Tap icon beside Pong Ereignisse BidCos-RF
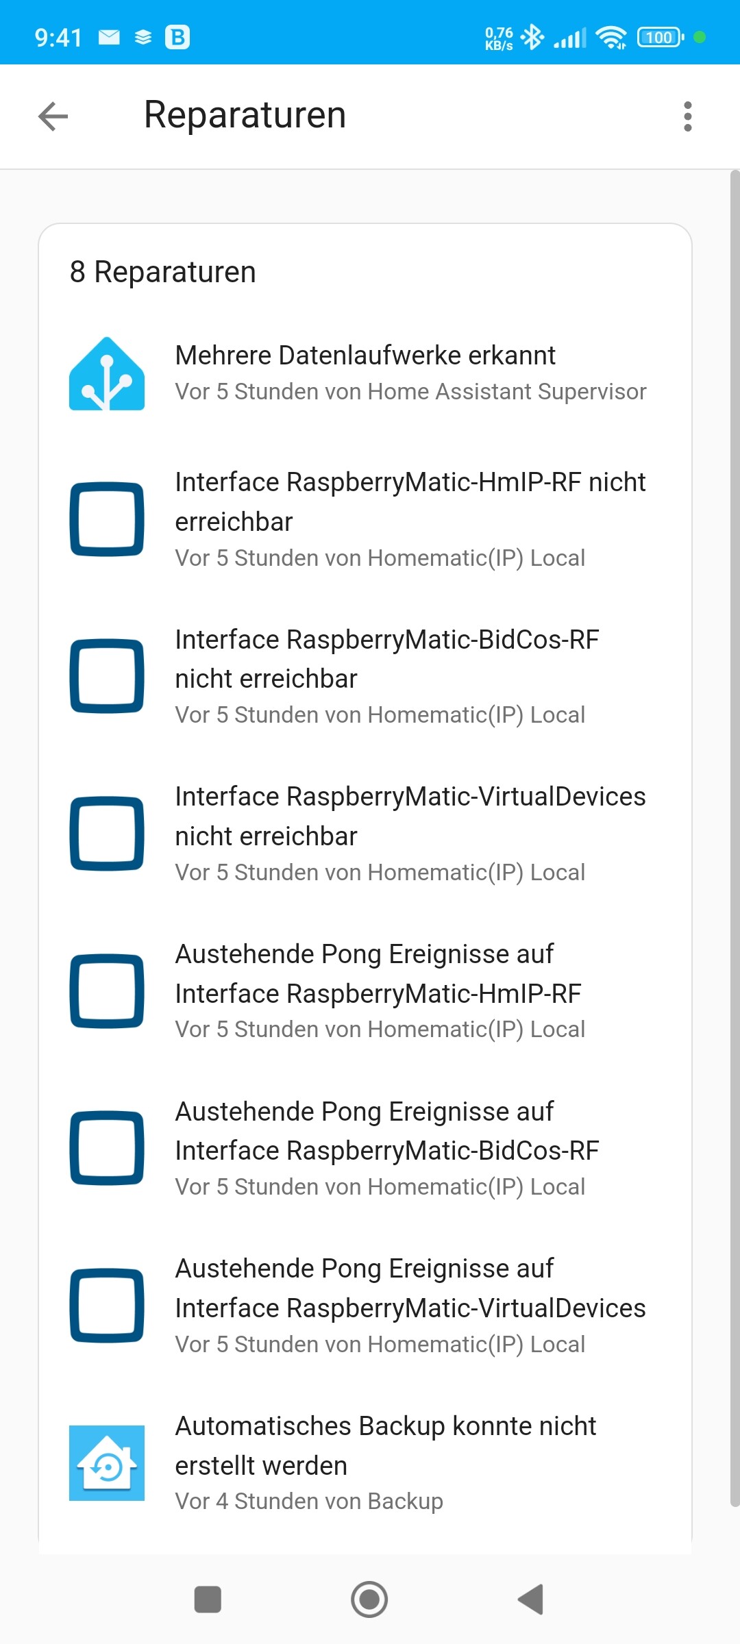Viewport: 740px width, 1644px height. point(107,1148)
